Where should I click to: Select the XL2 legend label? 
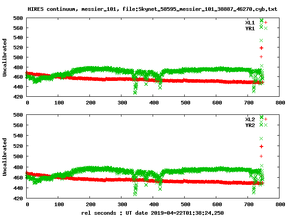tap(250, 119)
